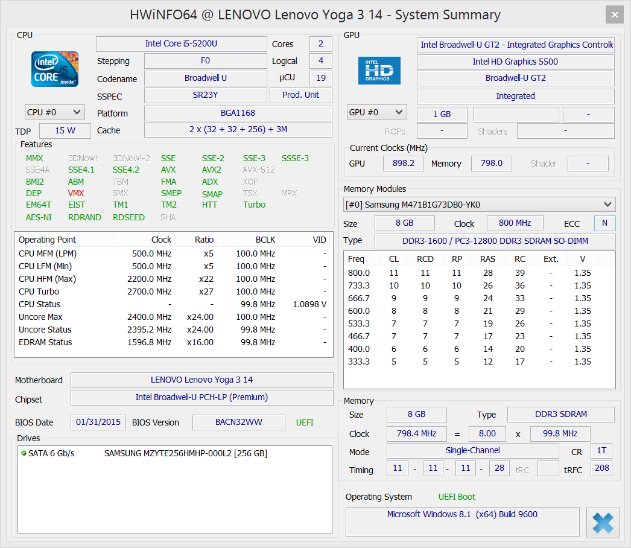Click the memory clock 798.4 MHz field
Viewport: 631px width, 548px height.
pyautogui.click(x=416, y=434)
